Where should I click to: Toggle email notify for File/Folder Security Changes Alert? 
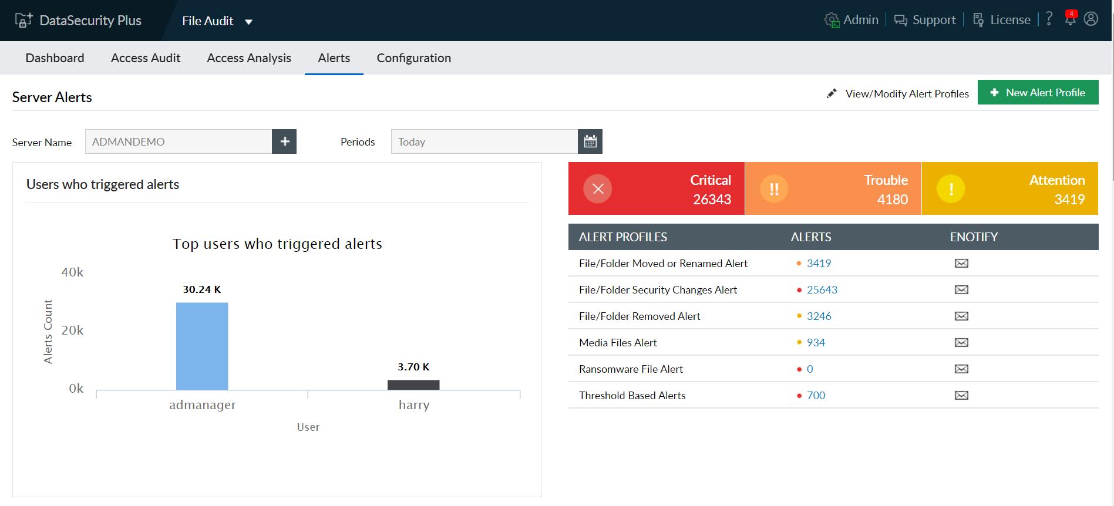point(961,289)
